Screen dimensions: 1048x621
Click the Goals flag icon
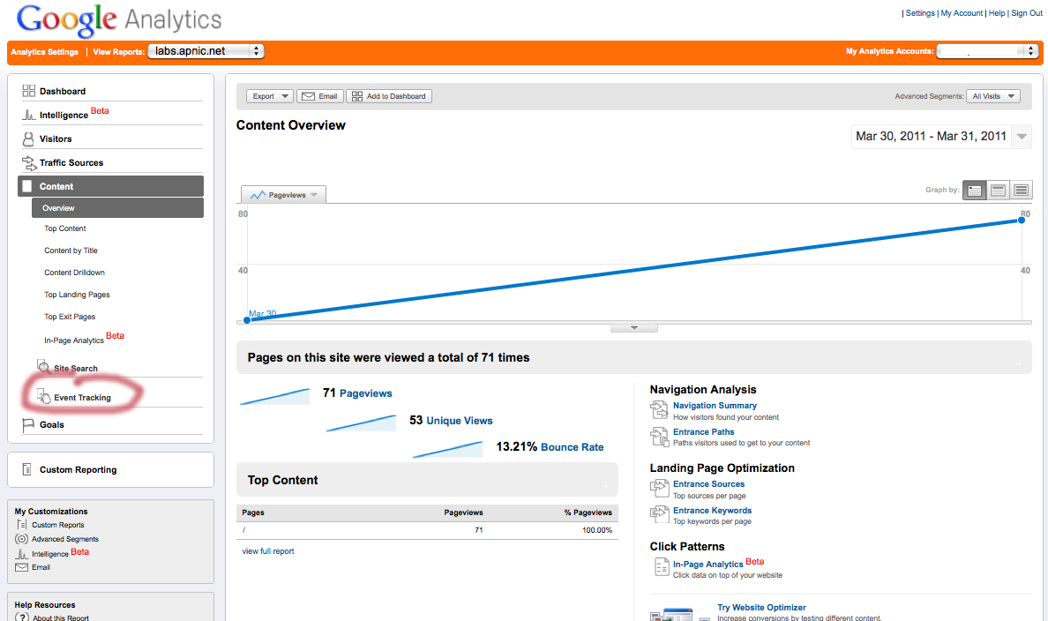(x=28, y=425)
